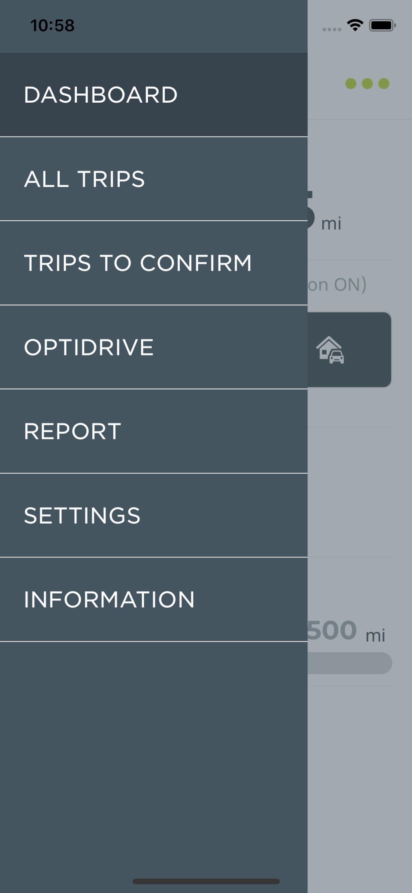This screenshot has width=412, height=893.
Task: Tap the partially hidden "on ON)" label
Action: point(337,285)
